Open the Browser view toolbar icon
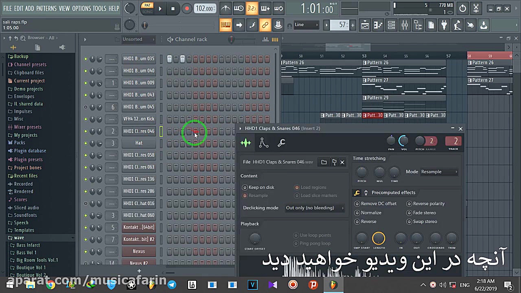The image size is (521, 293). (418, 25)
